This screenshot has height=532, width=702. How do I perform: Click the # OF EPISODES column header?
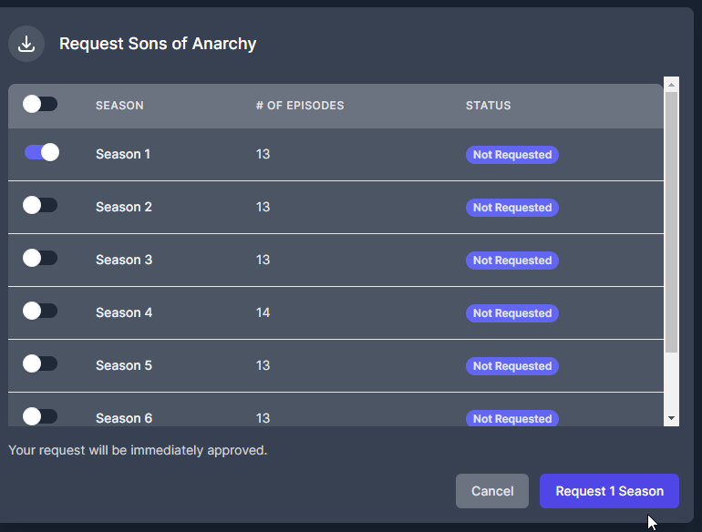(x=300, y=106)
